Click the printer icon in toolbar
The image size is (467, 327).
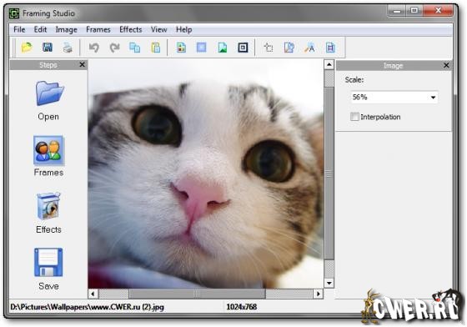[x=68, y=48]
